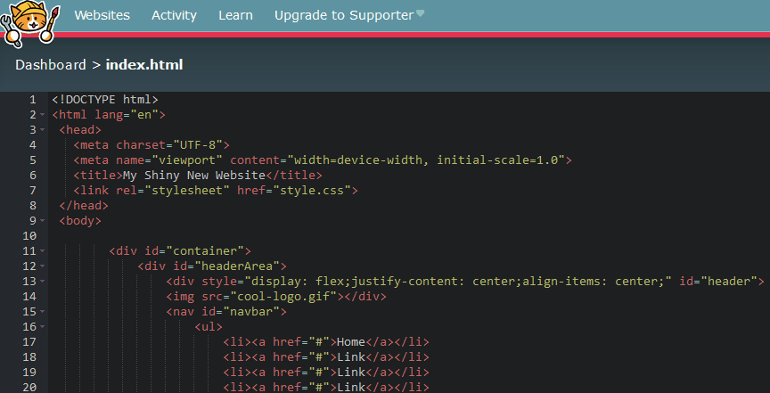Collapse the head section fold arrow
Screen dimensions: 770x393
point(42,130)
